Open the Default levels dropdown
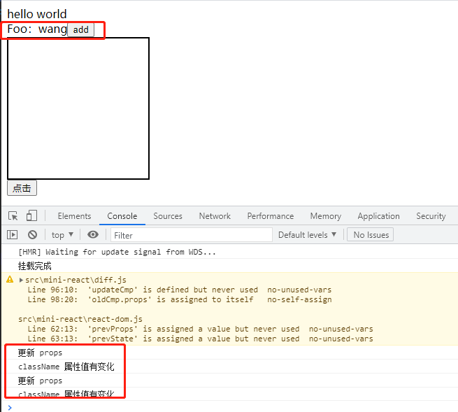 (307, 235)
